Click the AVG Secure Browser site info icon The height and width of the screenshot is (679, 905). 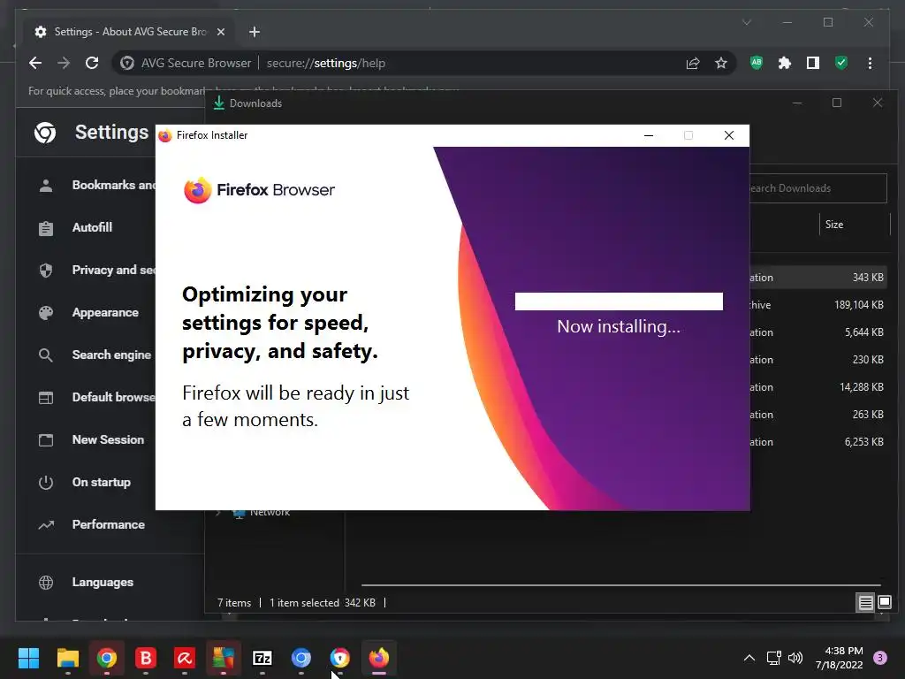tap(127, 63)
